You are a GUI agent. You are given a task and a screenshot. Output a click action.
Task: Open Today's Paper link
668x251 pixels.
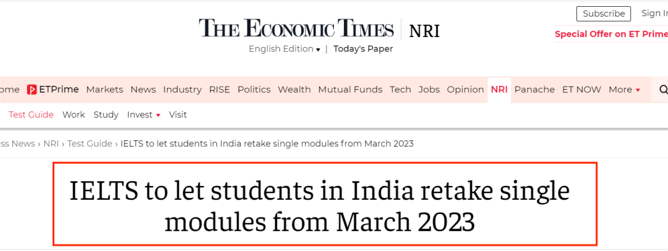coord(363,49)
